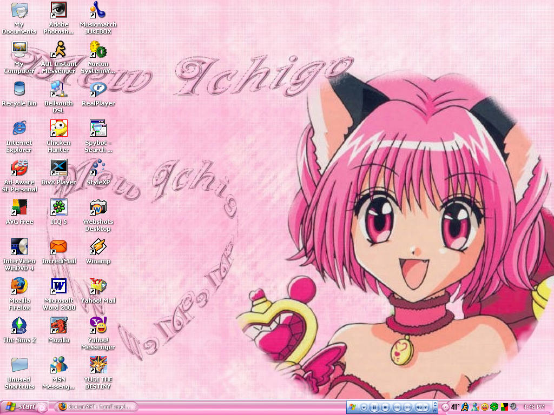Open the volume speaker tray icon

pyautogui.click(x=514, y=407)
